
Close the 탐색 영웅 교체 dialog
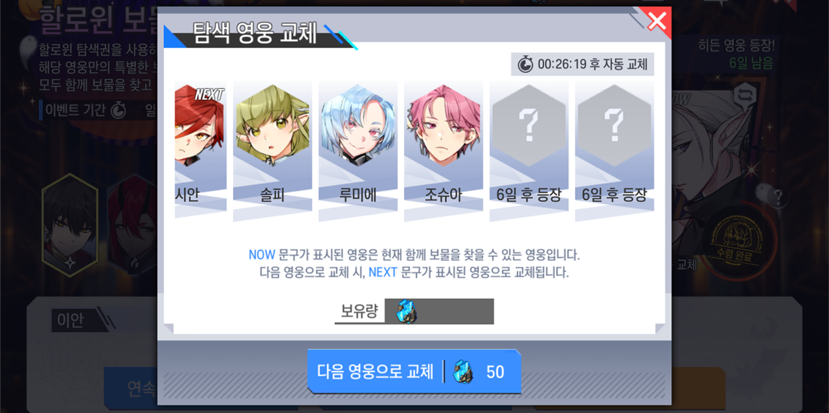pos(657,21)
